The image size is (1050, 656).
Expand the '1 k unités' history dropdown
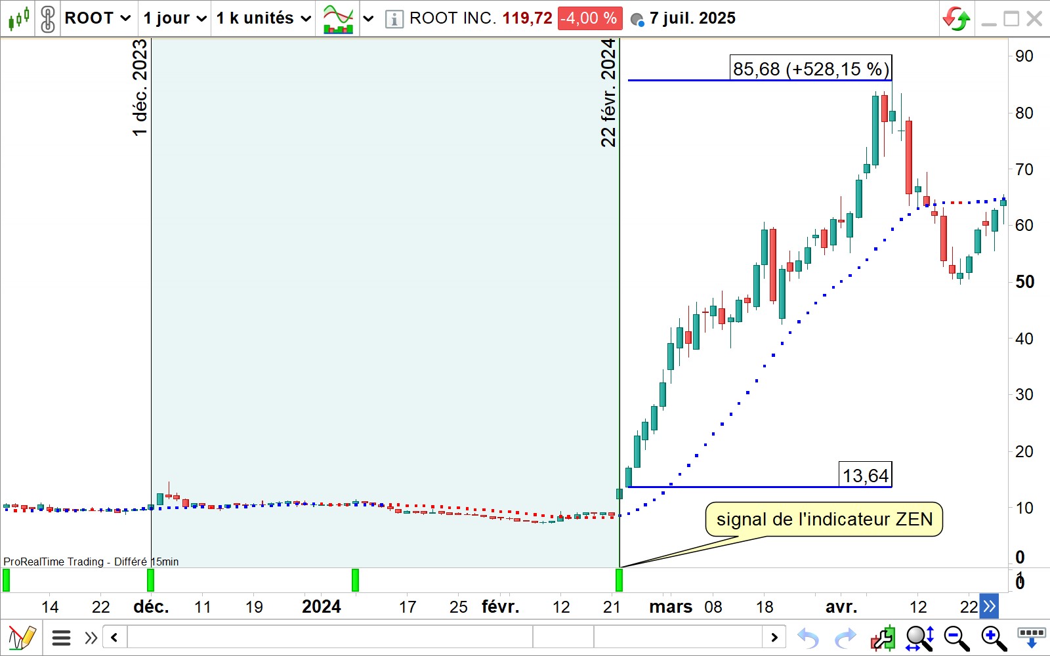(263, 18)
